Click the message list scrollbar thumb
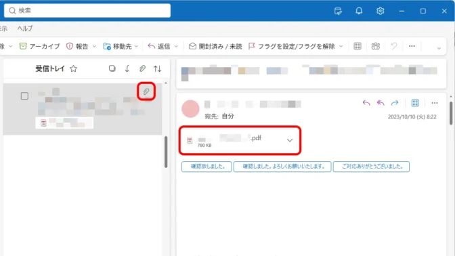Image resolution: width=455 pixels, height=256 pixels. point(166,152)
